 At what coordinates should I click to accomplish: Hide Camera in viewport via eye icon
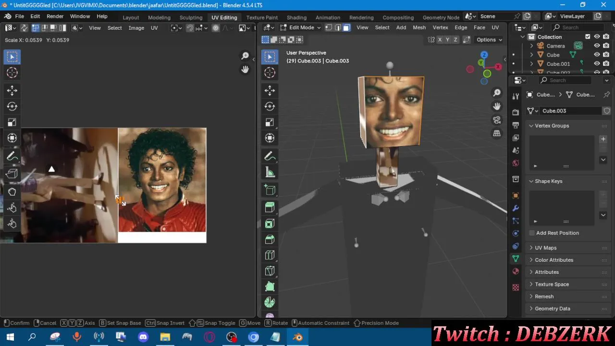[x=597, y=46]
